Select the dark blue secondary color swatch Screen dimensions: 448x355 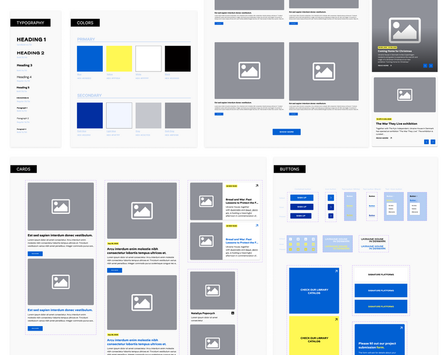tap(90, 115)
